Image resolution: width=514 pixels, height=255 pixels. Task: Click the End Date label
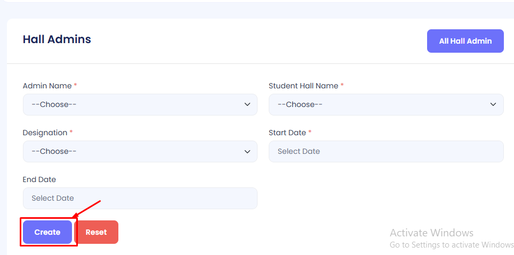[39, 179]
